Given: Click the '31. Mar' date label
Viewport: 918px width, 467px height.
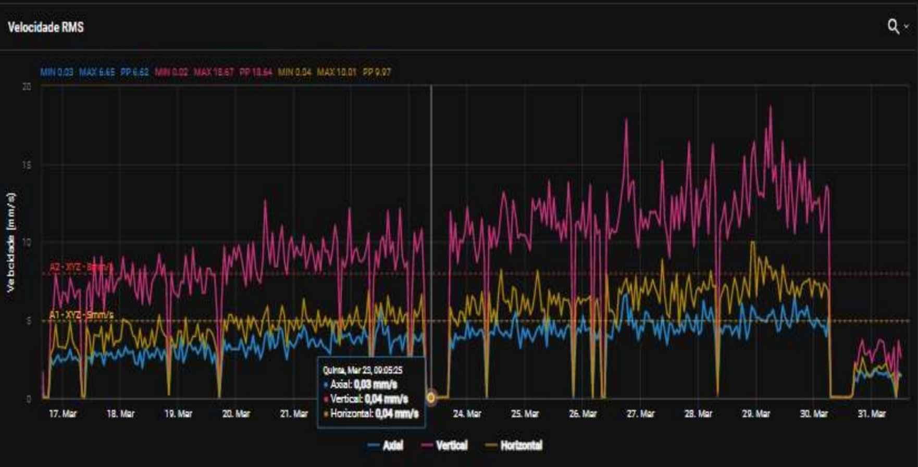Looking at the screenshot, I should click(872, 414).
